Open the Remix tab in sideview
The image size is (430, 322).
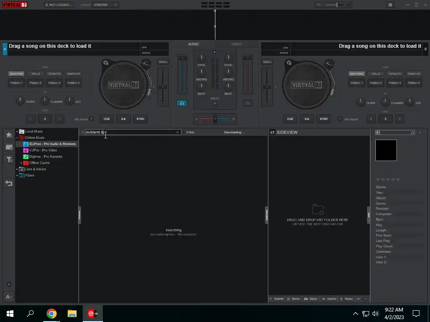click(x=294, y=299)
